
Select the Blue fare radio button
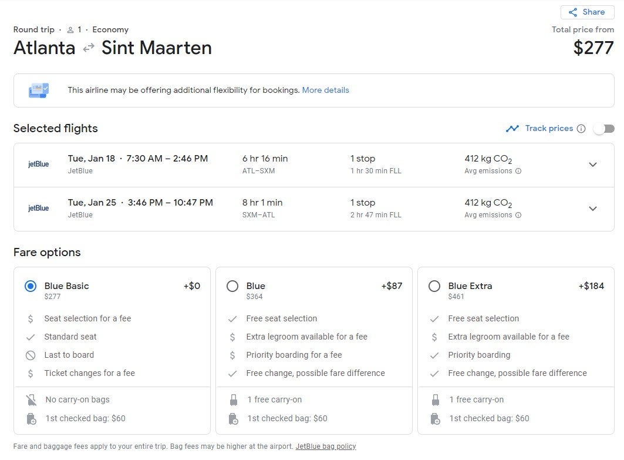click(232, 286)
